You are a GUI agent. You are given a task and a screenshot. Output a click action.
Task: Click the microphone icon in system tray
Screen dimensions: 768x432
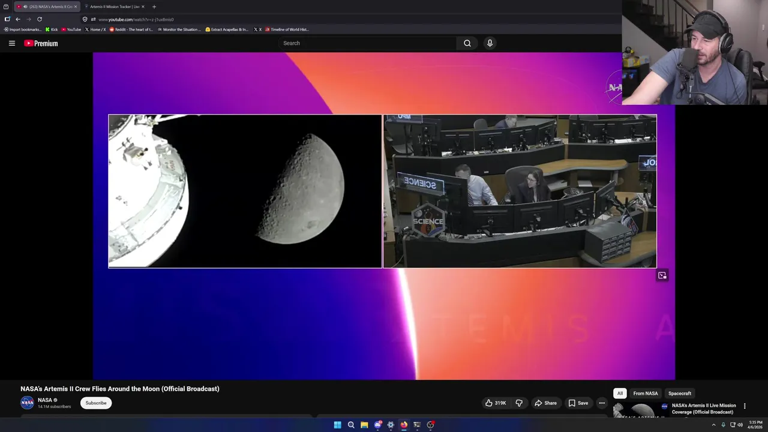click(x=723, y=425)
